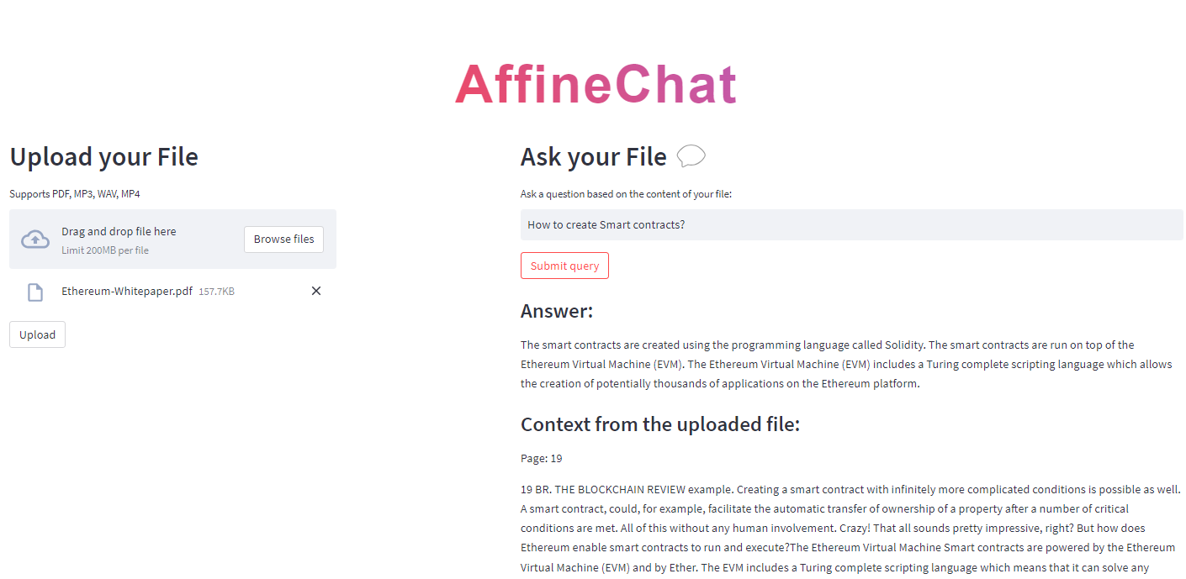Focus the question input field
1186x579 pixels.
(851, 224)
